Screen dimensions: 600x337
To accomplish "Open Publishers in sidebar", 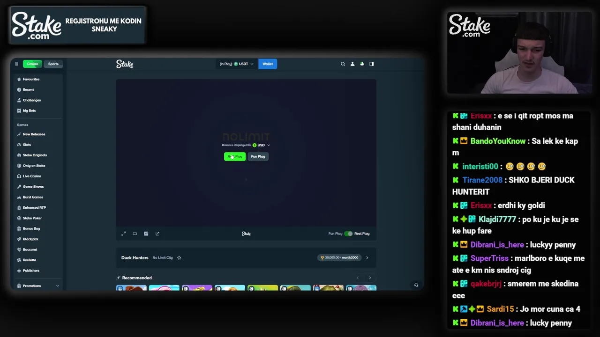I will coord(31,271).
